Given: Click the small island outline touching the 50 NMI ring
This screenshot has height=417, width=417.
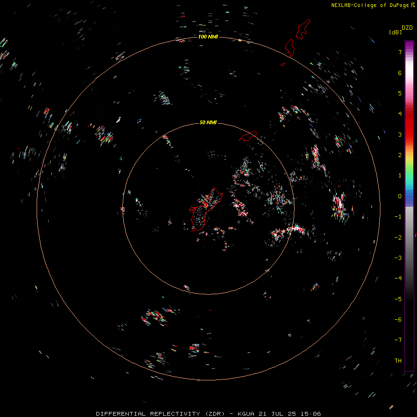Looking at the screenshot, I should [x=248, y=136].
